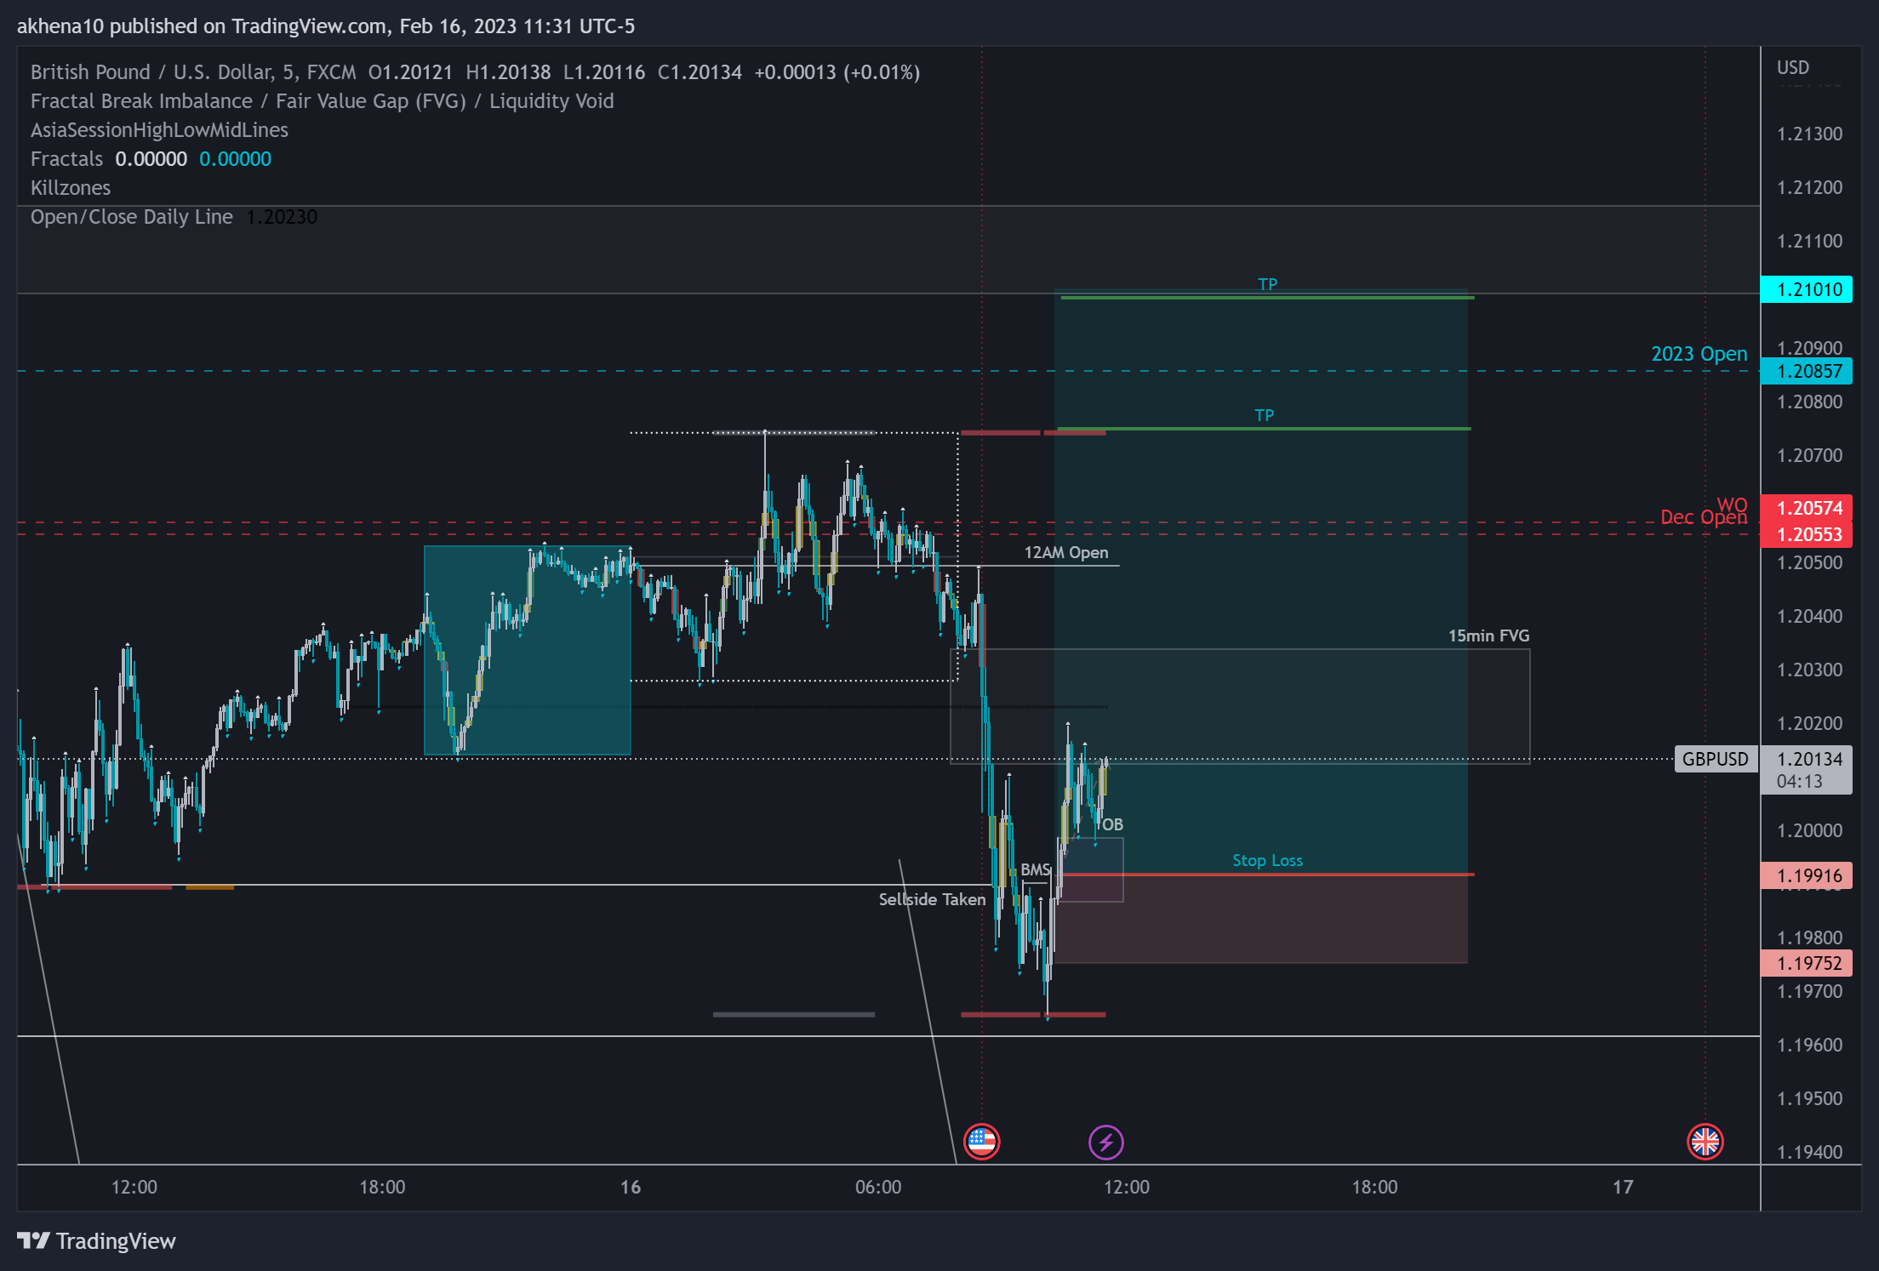The width and height of the screenshot is (1879, 1271).
Task: Select the upper TP label near 1.21010
Action: click(1268, 284)
